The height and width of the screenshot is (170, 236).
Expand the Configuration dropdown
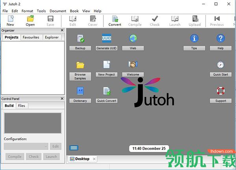tap(26, 146)
